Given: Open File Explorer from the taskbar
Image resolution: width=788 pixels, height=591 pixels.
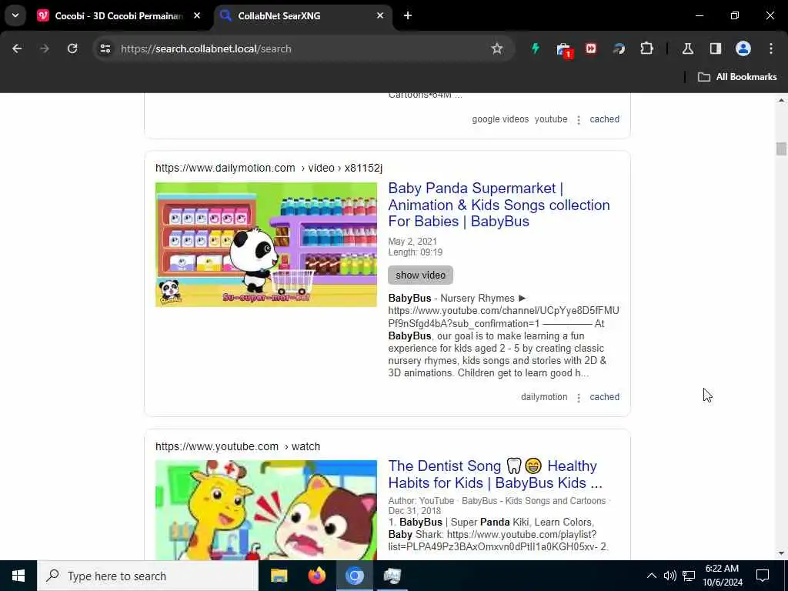Looking at the screenshot, I should tap(279, 576).
